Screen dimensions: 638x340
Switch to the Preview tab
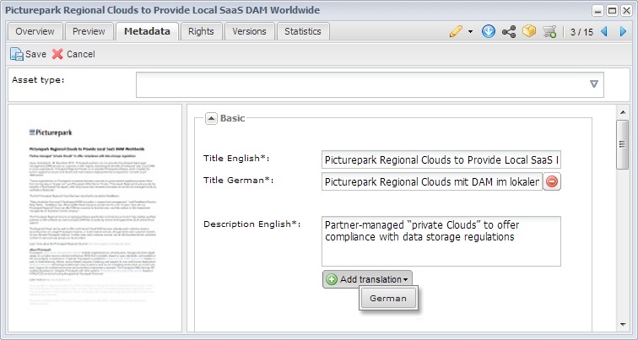[89, 31]
